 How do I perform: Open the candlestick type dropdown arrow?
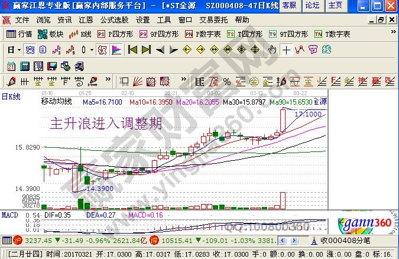point(92,50)
